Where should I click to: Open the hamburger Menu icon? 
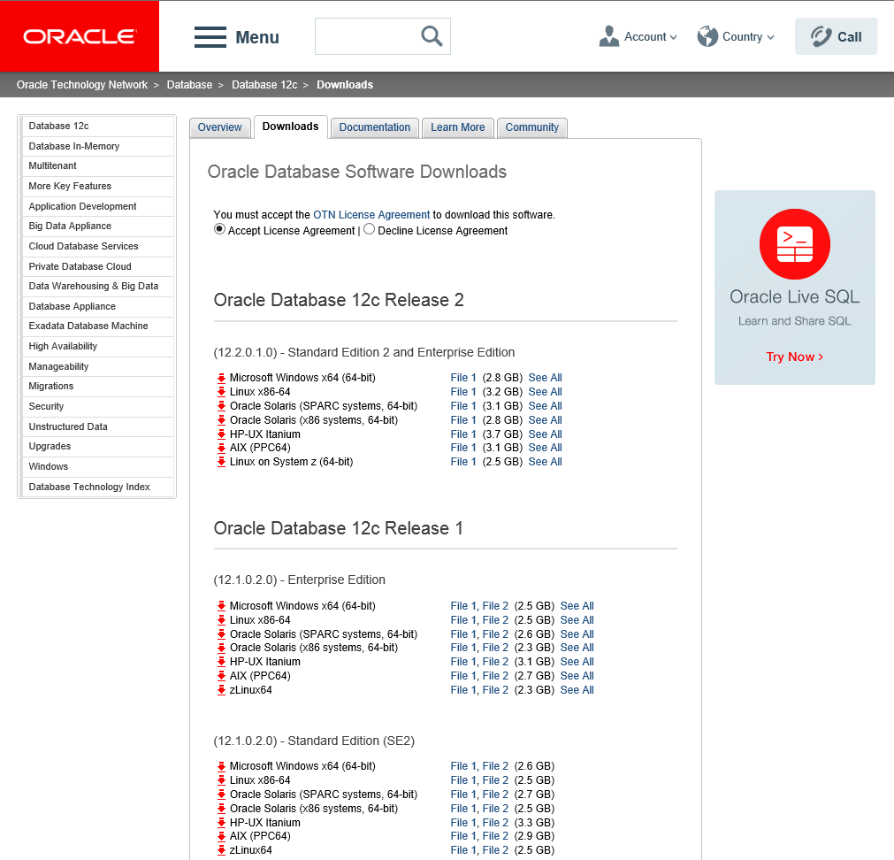tap(210, 37)
